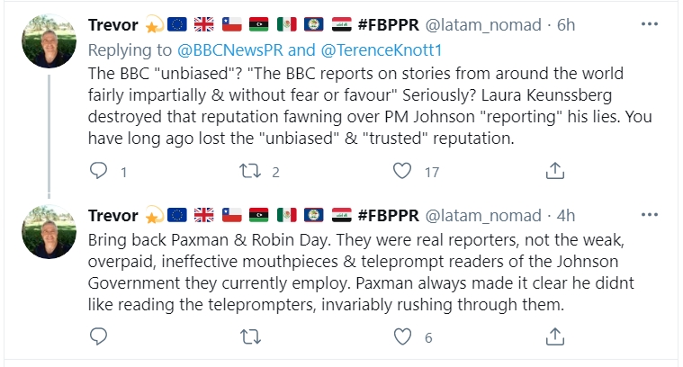
Task: Reply to the first tweet about BBC
Action: [100, 170]
